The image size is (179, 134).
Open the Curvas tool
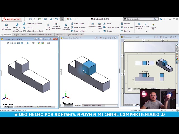tap(146, 25)
